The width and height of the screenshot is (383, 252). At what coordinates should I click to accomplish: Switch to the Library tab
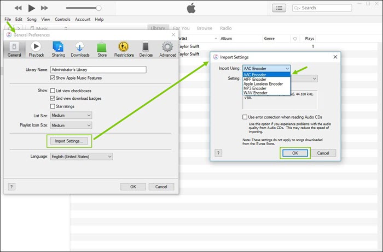pos(158,28)
